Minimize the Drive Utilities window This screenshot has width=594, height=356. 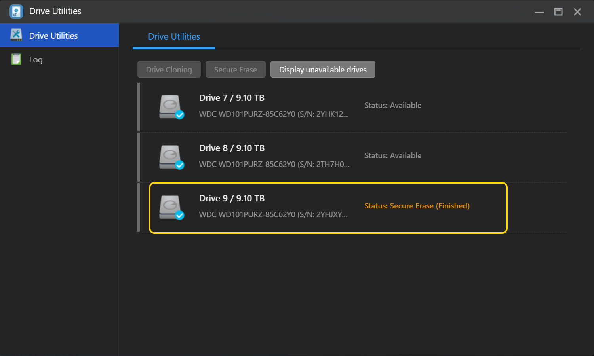pyautogui.click(x=539, y=12)
